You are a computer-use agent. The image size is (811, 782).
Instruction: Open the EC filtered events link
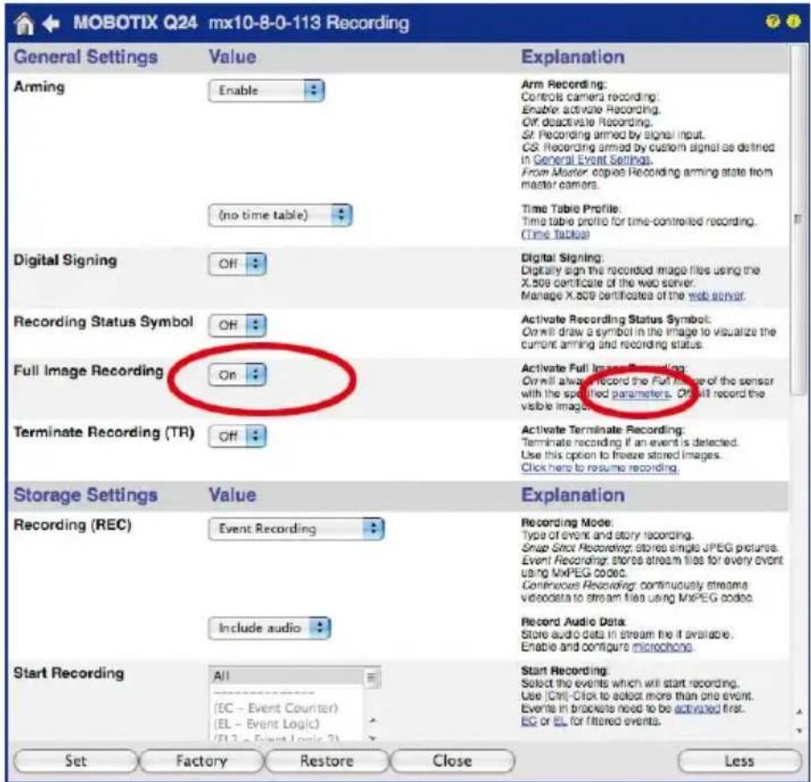[528, 721]
